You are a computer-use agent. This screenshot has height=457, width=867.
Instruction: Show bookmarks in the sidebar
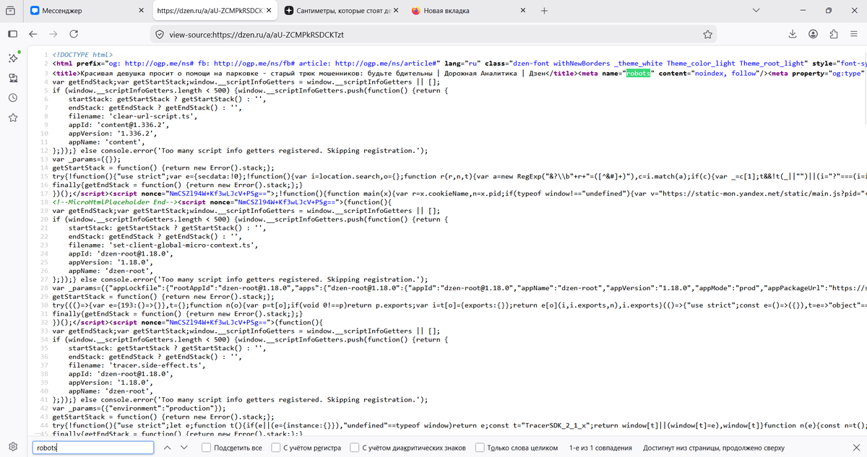pos(13,118)
